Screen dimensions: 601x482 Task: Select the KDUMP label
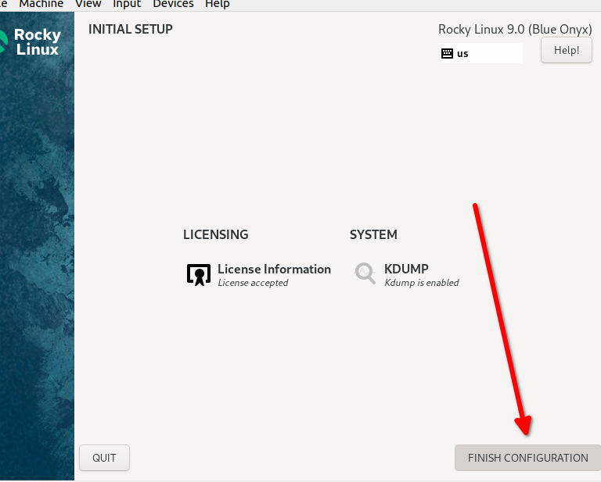tap(406, 269)
